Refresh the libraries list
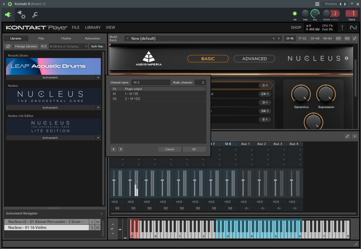 8,46
